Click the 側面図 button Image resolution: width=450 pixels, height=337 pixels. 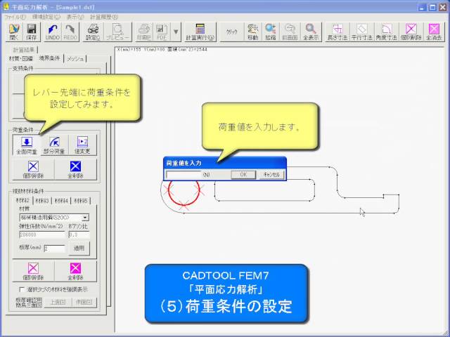[84, 302]
